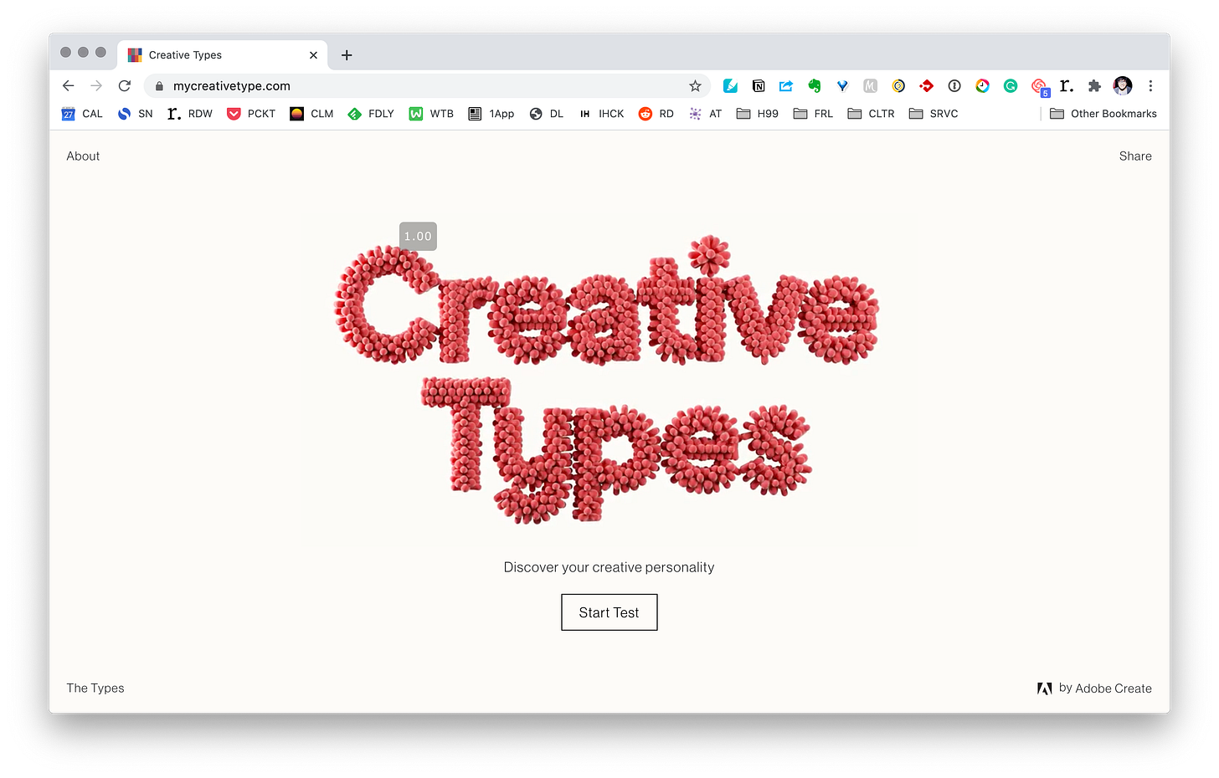This screenshot has height=778, width=1219.
Task: Open the blue funnel extension icon
Action: [x=842, y=86]
